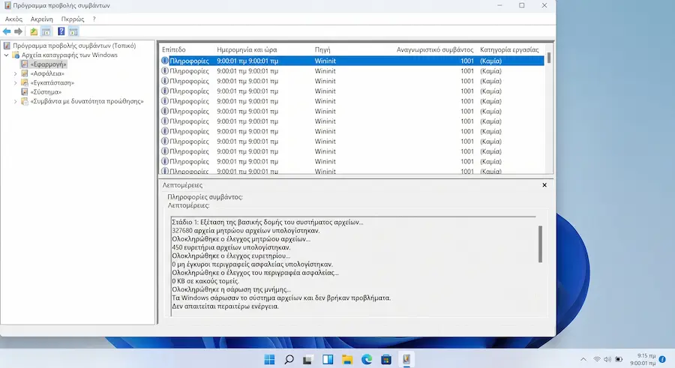This screenshot has height=368, width=675.
Task: Close the Λεπτομέρειες details pane
Action: pos(544,185)
